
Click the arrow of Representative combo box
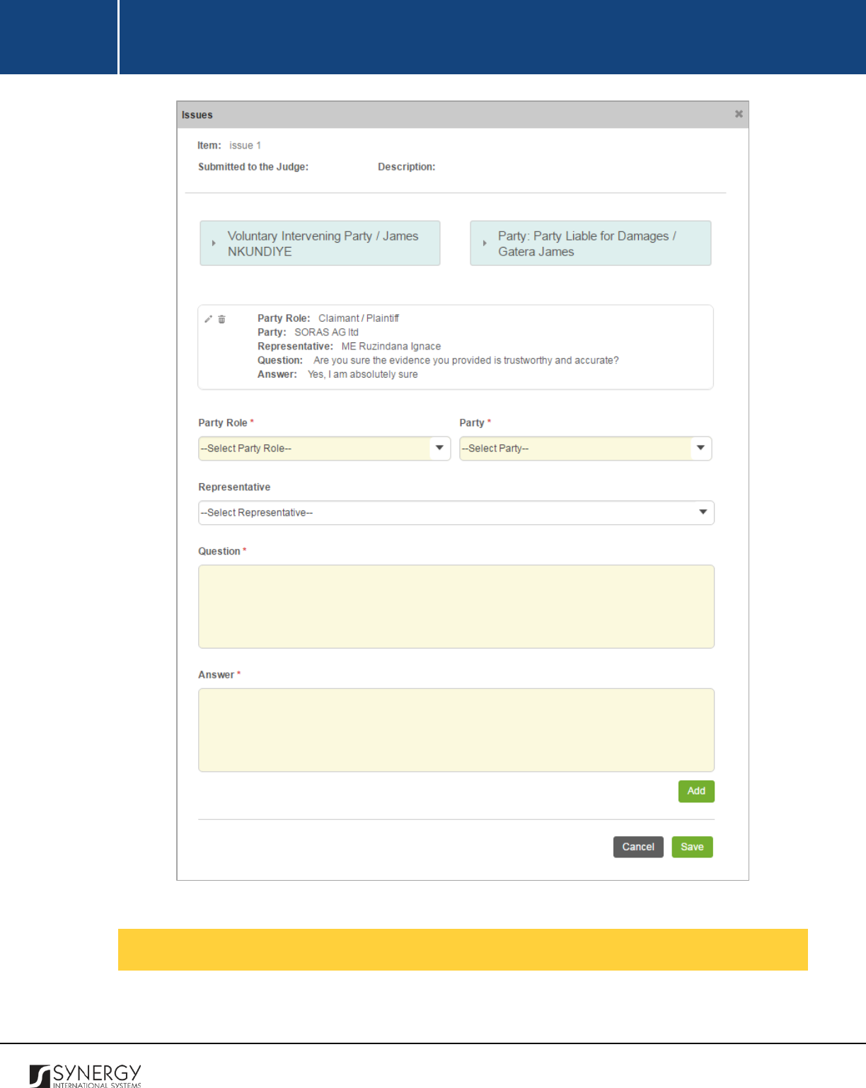click(x=703, y=512)
